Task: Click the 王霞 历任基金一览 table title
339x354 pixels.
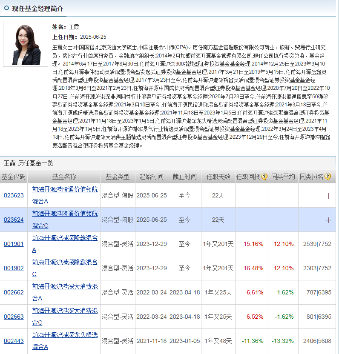Action: tap(29, 163)
